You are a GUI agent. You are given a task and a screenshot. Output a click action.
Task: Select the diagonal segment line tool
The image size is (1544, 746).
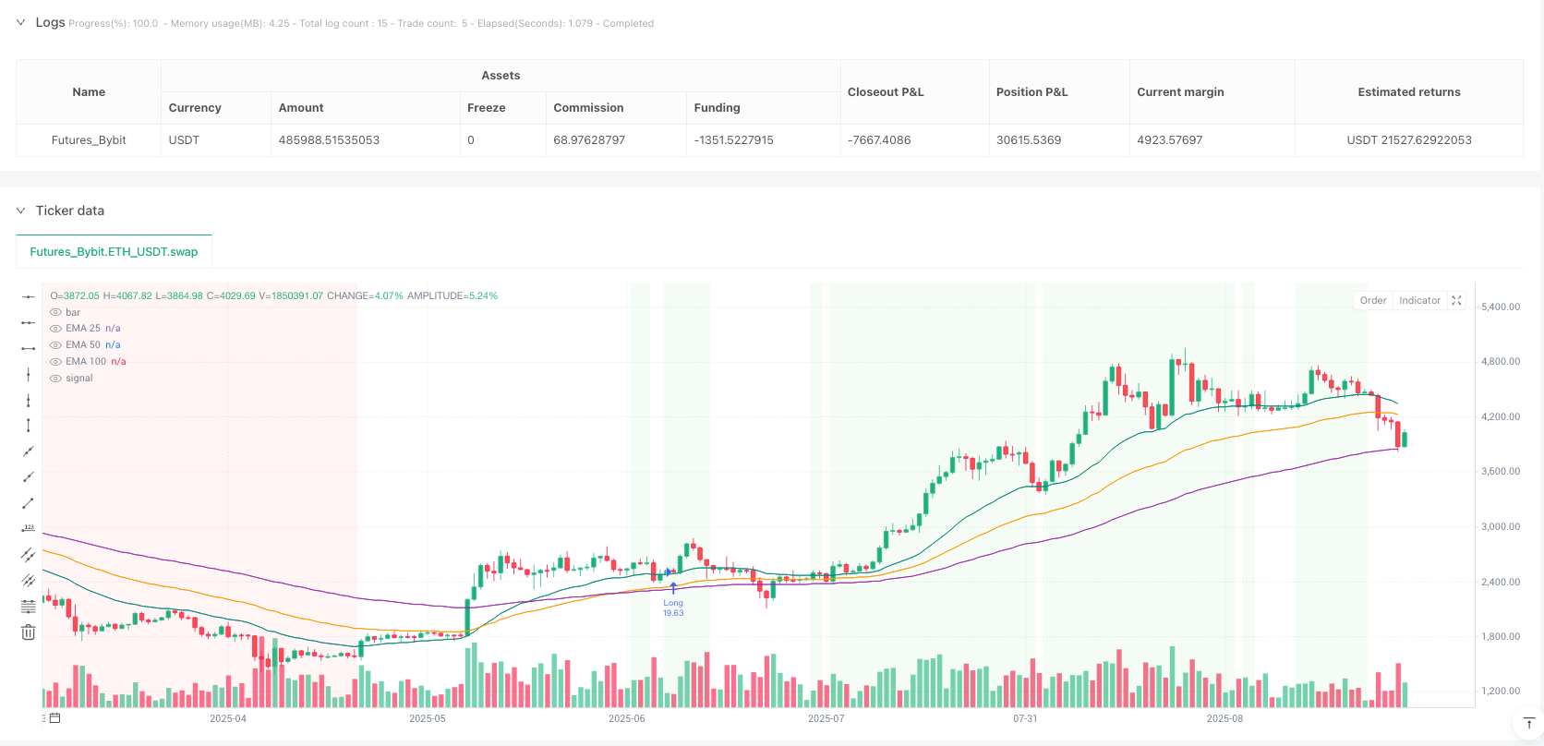[x=29, y=503]
